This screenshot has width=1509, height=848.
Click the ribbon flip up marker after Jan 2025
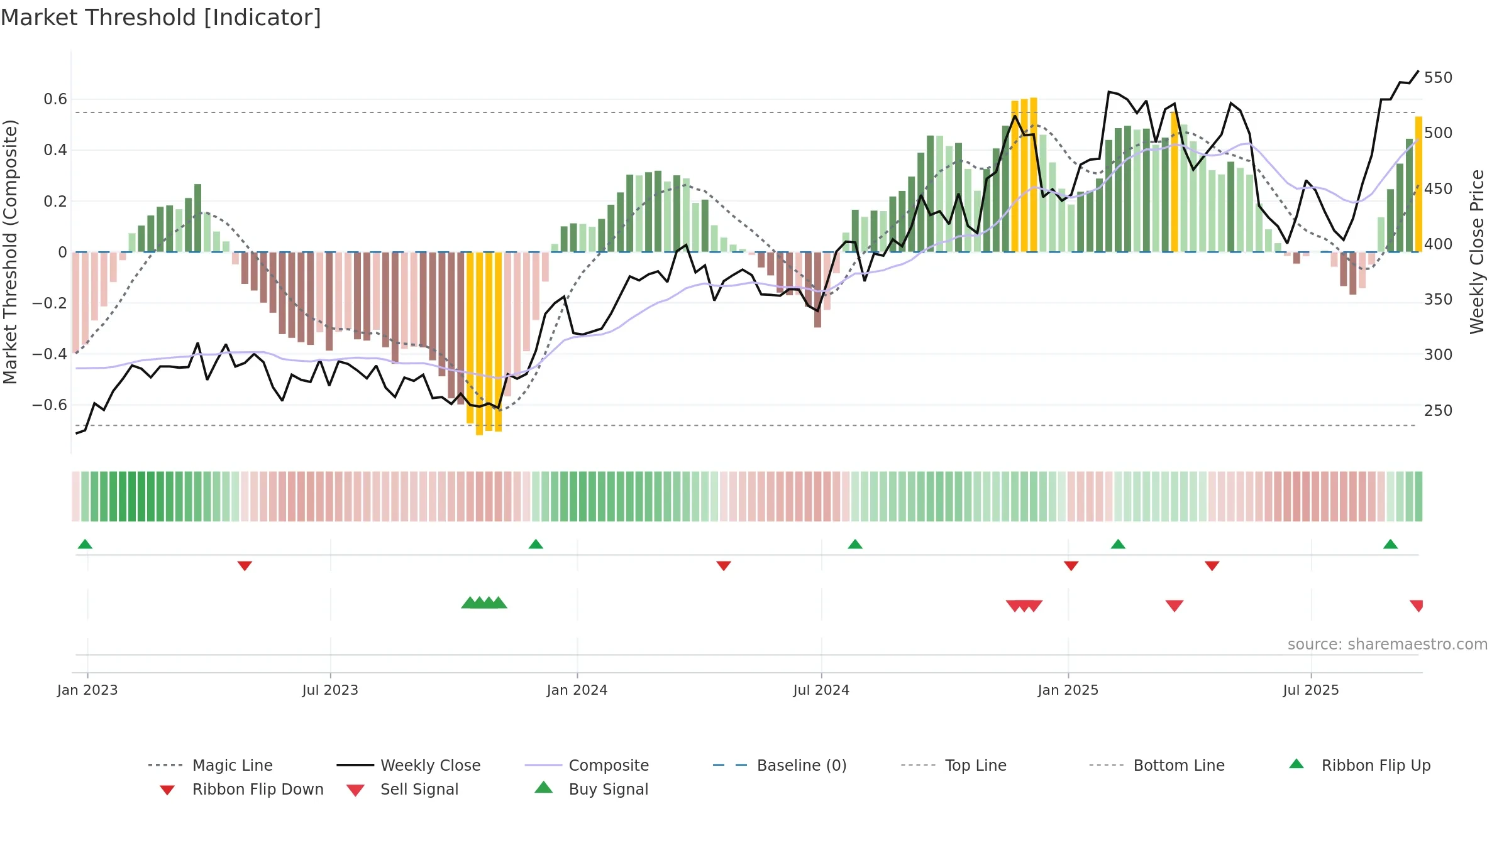coord(1118,544)
